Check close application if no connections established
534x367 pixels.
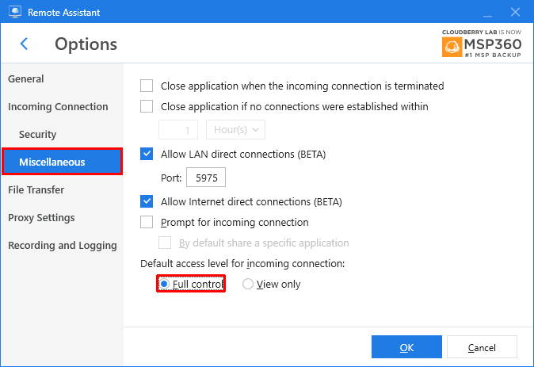pos(147,106)
